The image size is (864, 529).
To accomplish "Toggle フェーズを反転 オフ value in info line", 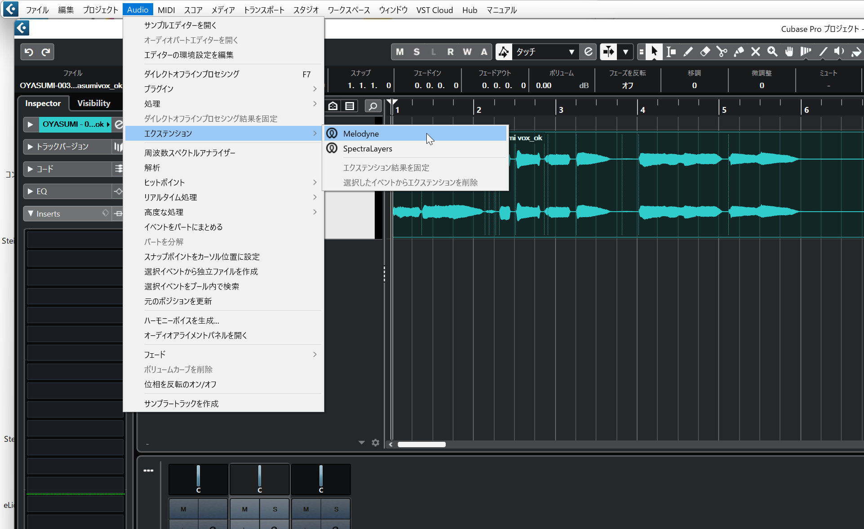I will pos(627,85).
